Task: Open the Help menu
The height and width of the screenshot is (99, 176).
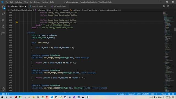Action: coord(52,2)
